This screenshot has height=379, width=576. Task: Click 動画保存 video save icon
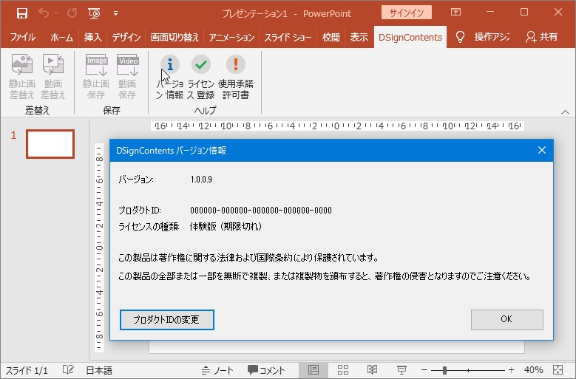127,76
